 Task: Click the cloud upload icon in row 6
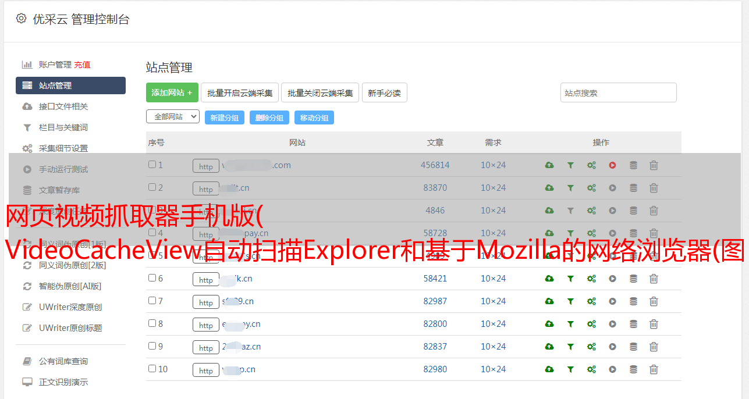tap(549, 279)
